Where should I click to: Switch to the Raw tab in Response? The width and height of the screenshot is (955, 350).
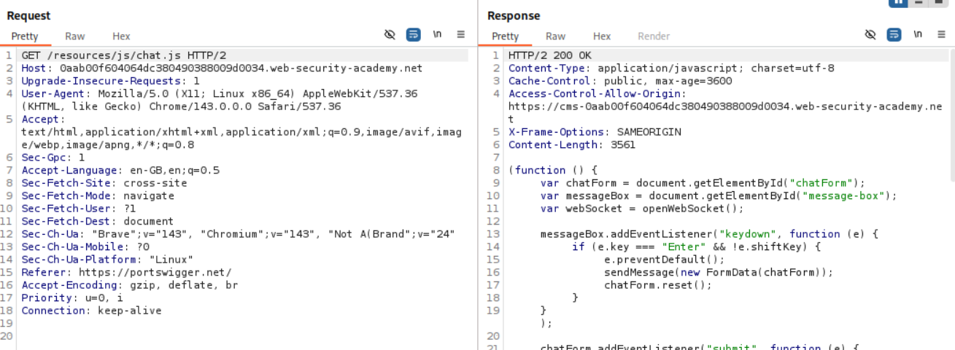[x=555, y=36]
